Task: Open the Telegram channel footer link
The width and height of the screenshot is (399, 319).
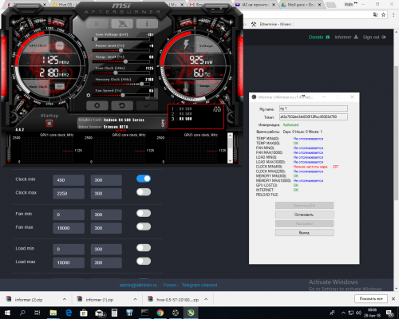Action: [199, 285]
